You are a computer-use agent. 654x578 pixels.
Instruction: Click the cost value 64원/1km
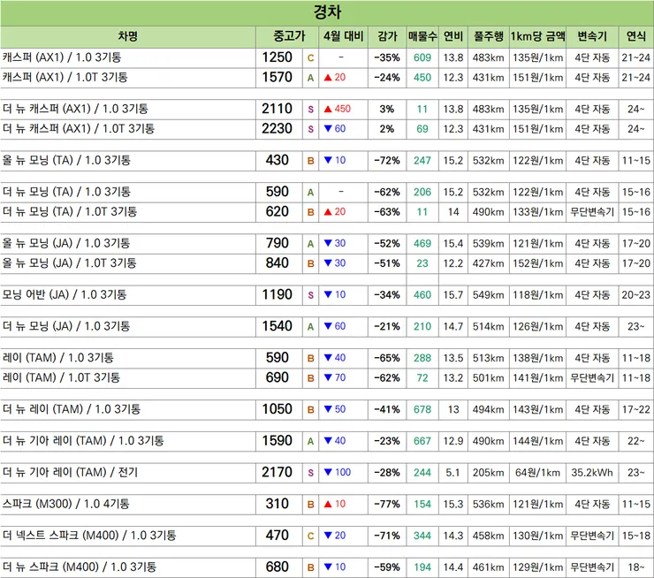pos(537,473)
